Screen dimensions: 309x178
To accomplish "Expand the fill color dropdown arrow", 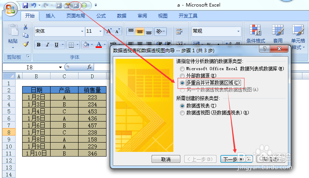I will [x=92, y=45].
